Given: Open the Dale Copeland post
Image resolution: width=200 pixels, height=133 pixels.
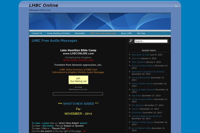Looking at the screenshot, I should tap(139, 62).
